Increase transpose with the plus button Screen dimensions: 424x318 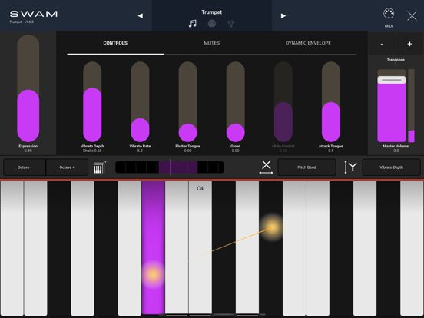coord(409,44)
